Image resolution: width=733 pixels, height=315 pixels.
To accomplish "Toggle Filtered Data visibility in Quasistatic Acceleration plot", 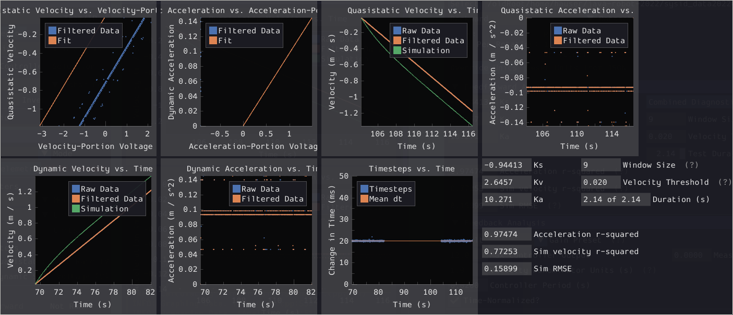I will [557, 40].
